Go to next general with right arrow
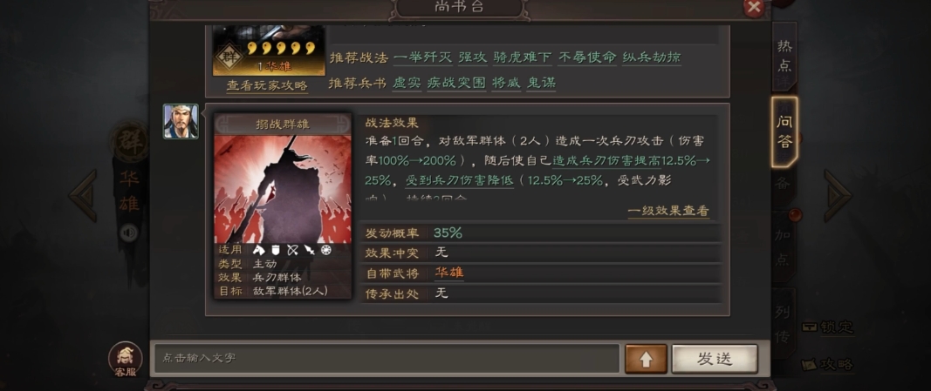Image resolution: width=931 pixels, height=391 pixels. click(x=839, y=195)
